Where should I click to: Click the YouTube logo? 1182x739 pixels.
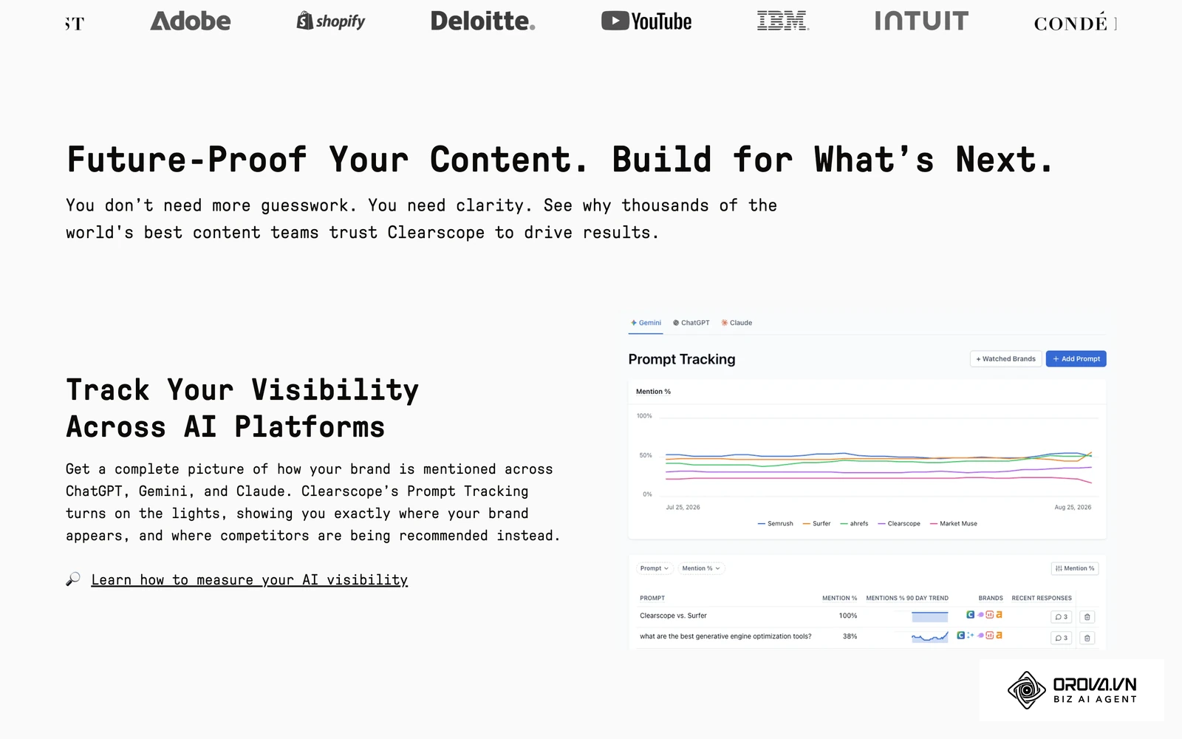click(x=646, y=21)
